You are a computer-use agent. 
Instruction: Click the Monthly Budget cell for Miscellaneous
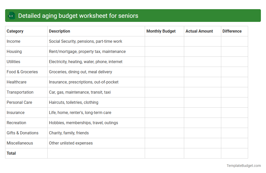[x=164, y=143]
